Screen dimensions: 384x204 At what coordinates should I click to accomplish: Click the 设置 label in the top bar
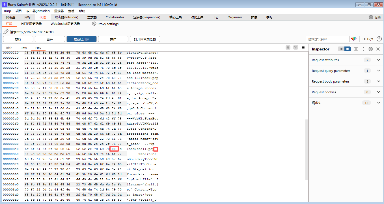(377, 17)
